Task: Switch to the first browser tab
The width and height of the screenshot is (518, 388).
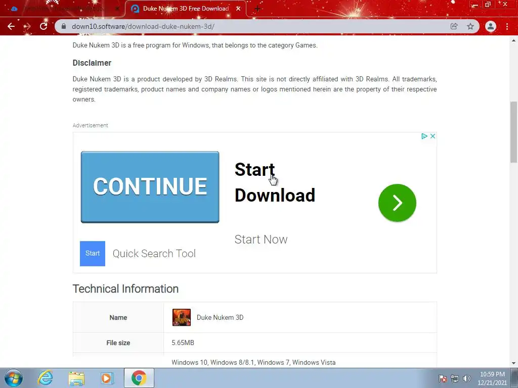Action: 64,9
